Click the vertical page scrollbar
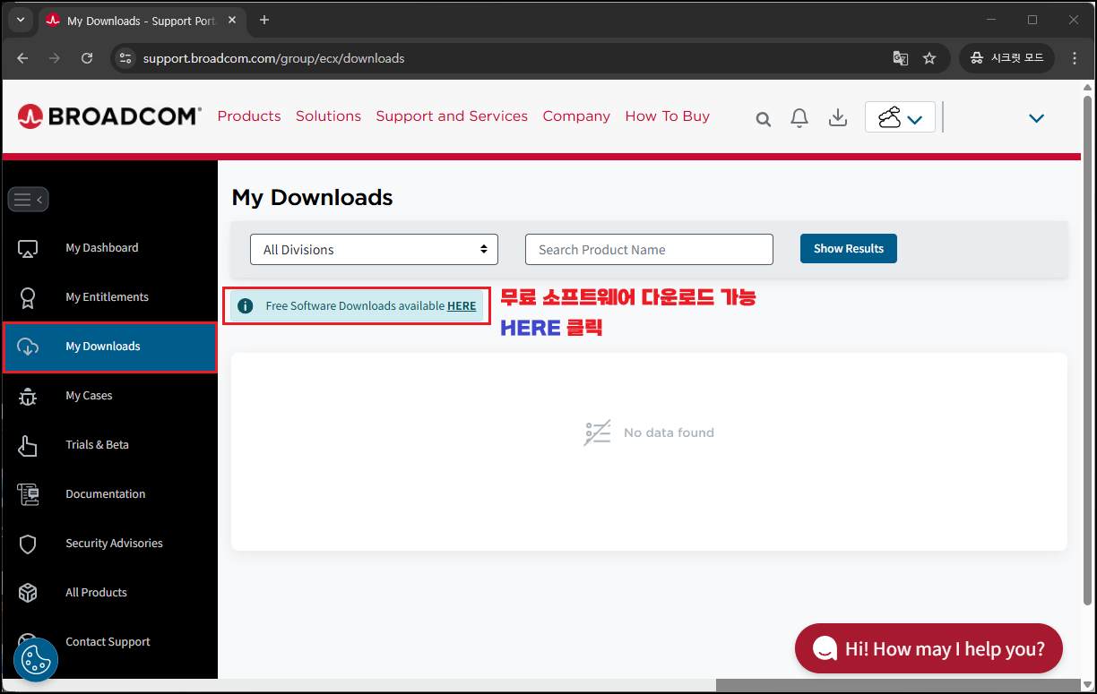 [1087, 349]
